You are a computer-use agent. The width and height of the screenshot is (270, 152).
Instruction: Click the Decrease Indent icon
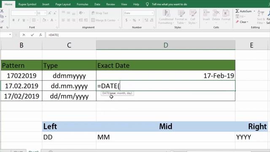[81, 20]
